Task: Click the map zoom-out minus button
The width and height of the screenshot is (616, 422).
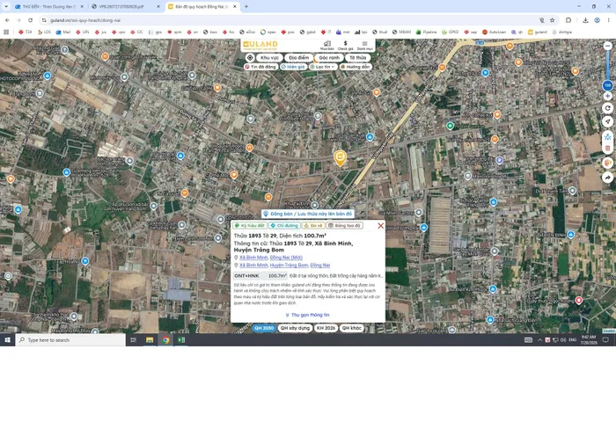Action: click(608, 46)
